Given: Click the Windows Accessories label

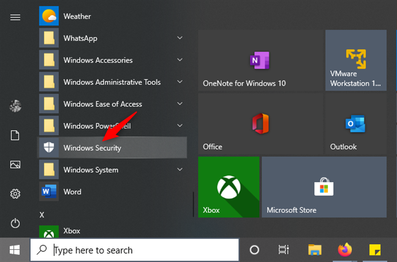Looking at the screenshot, I should pyautogui.click(x=98, y=60).
